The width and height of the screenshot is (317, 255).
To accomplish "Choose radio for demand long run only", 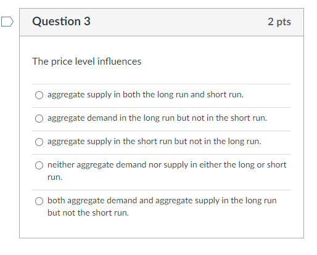I will click(x=39, y=118).
